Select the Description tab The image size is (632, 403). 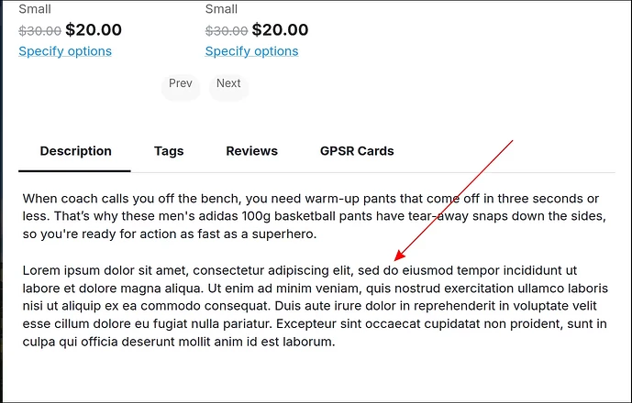pos(76,151)
